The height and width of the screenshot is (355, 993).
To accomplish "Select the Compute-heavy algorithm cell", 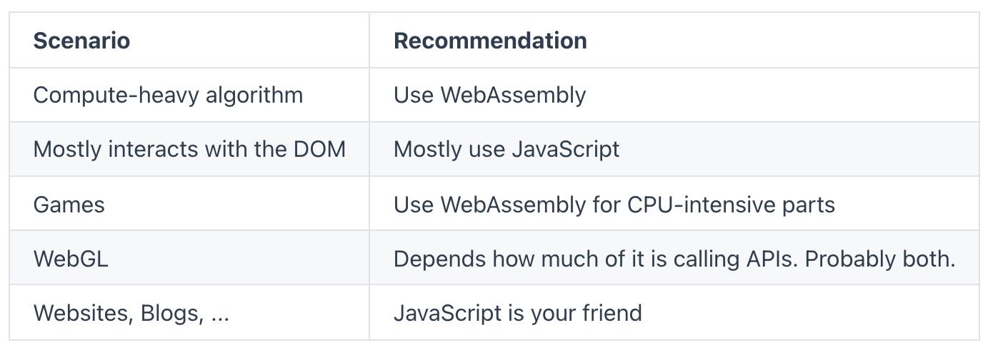I will coord(189,95).
